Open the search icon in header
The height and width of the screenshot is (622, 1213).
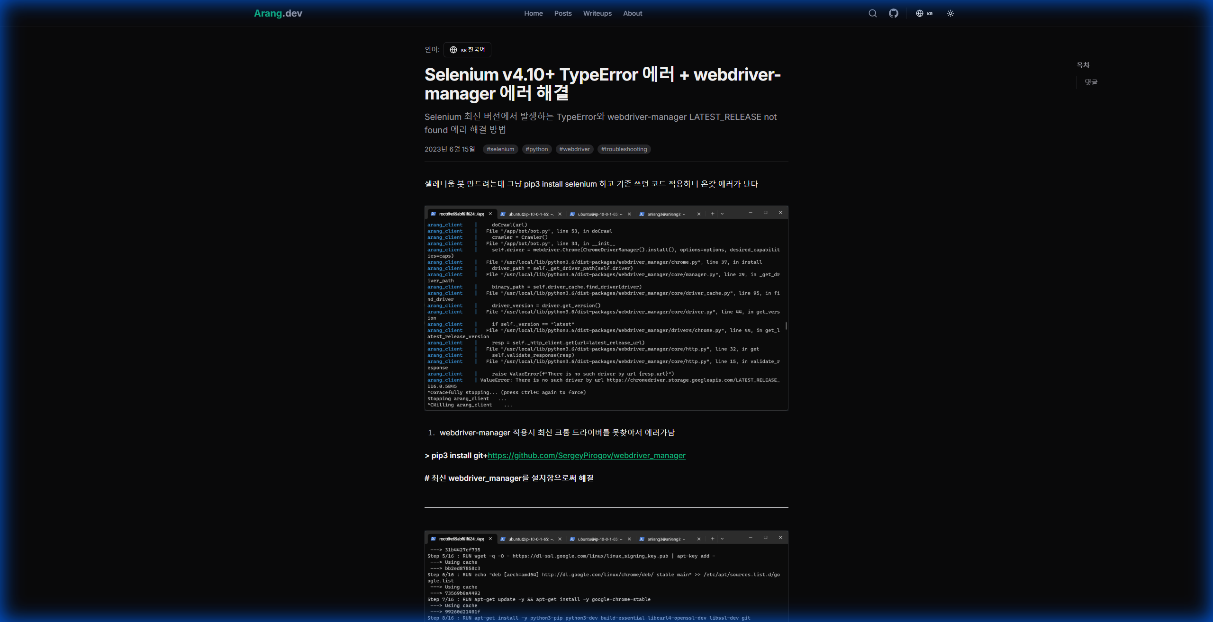point(872,13)
